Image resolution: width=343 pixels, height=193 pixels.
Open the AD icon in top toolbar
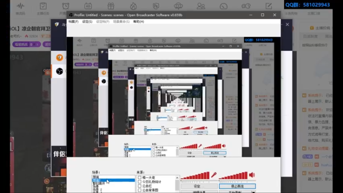click(88, 6)
